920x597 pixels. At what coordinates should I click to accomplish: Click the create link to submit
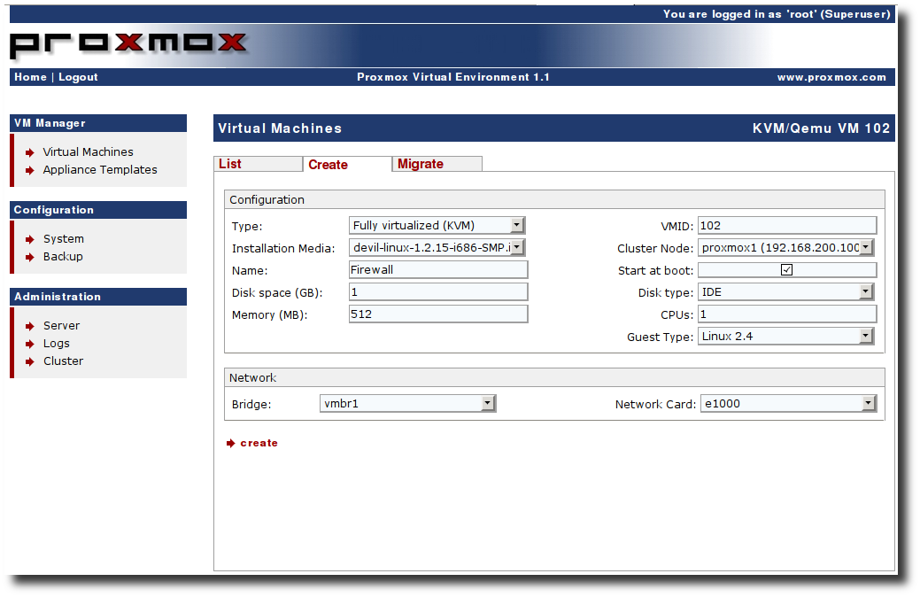(259, 443)
